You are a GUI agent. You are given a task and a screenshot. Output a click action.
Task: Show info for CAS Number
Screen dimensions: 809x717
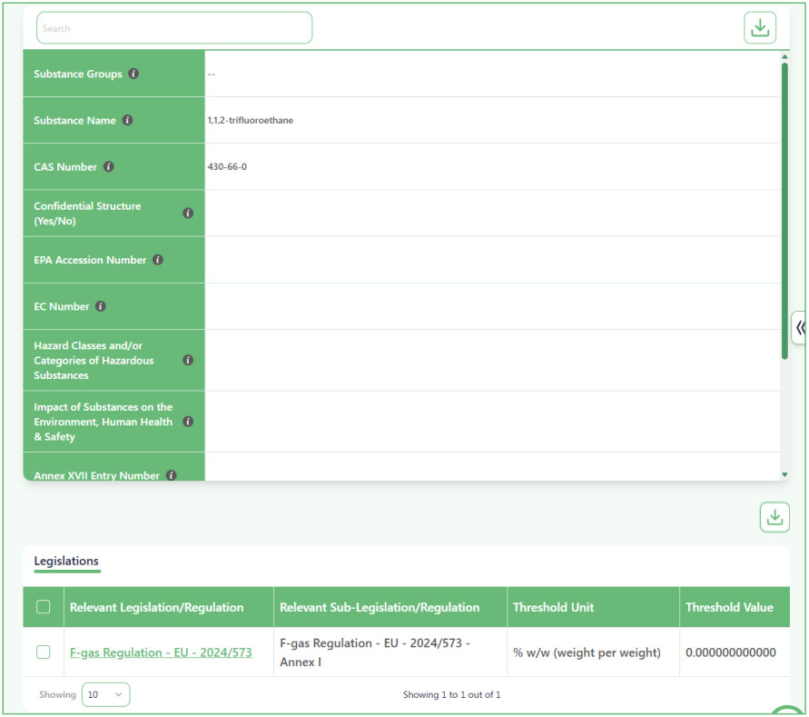[108, 167]
